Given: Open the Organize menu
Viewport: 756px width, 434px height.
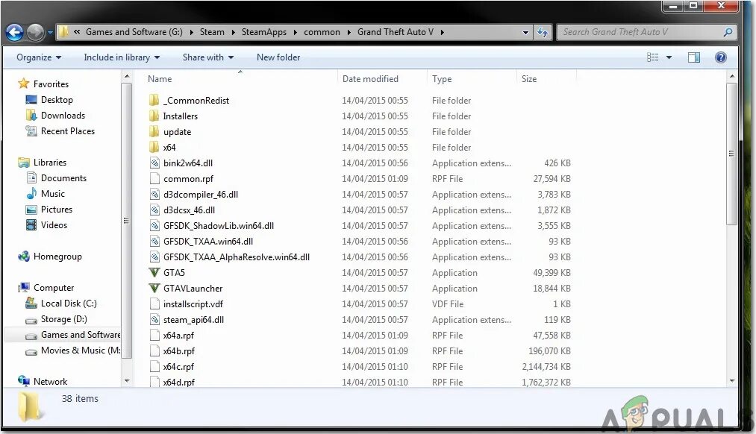Looking at the screenshot, I should (39, 57).
